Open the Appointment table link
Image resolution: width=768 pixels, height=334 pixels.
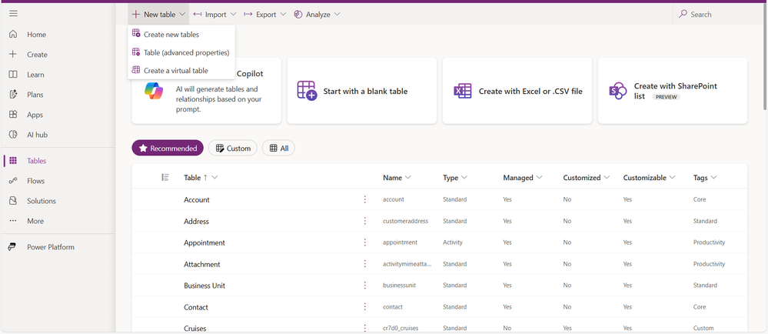click(204, 242)
